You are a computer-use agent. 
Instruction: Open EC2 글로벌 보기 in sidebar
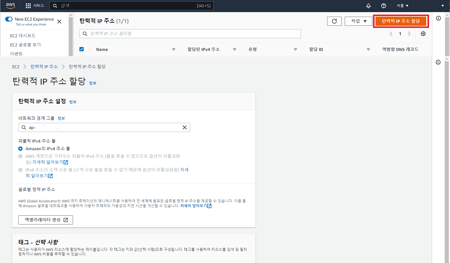click(x=25, y=45)
